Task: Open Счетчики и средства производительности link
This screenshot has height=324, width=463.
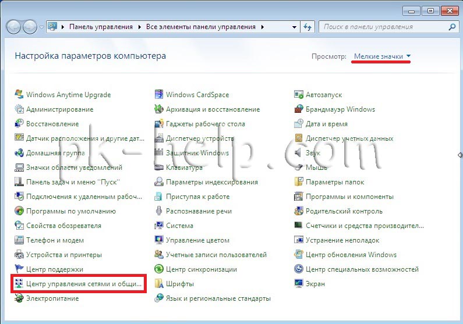Action: [365, 226]
